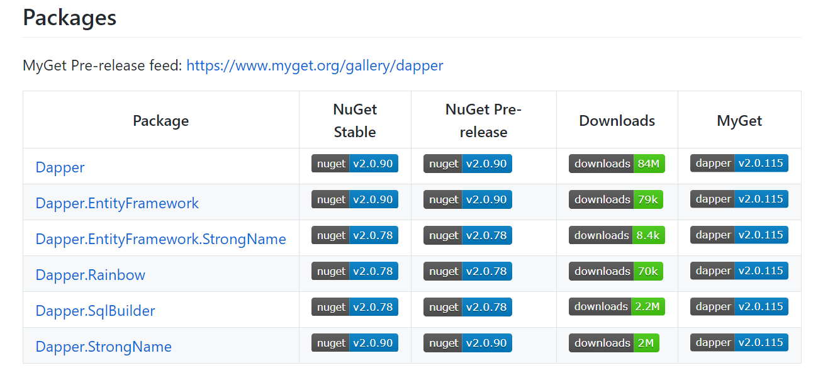Click Dapper row NuGet Pre-release badge
This screenshot has width=818, height=380.
pyautogui.click(x=468, y=164)
